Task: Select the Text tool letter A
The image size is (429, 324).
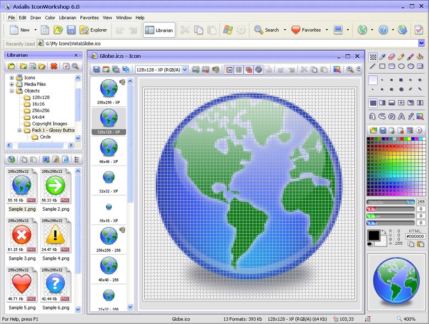Action: pyautogui.click(x=401, y=117)
